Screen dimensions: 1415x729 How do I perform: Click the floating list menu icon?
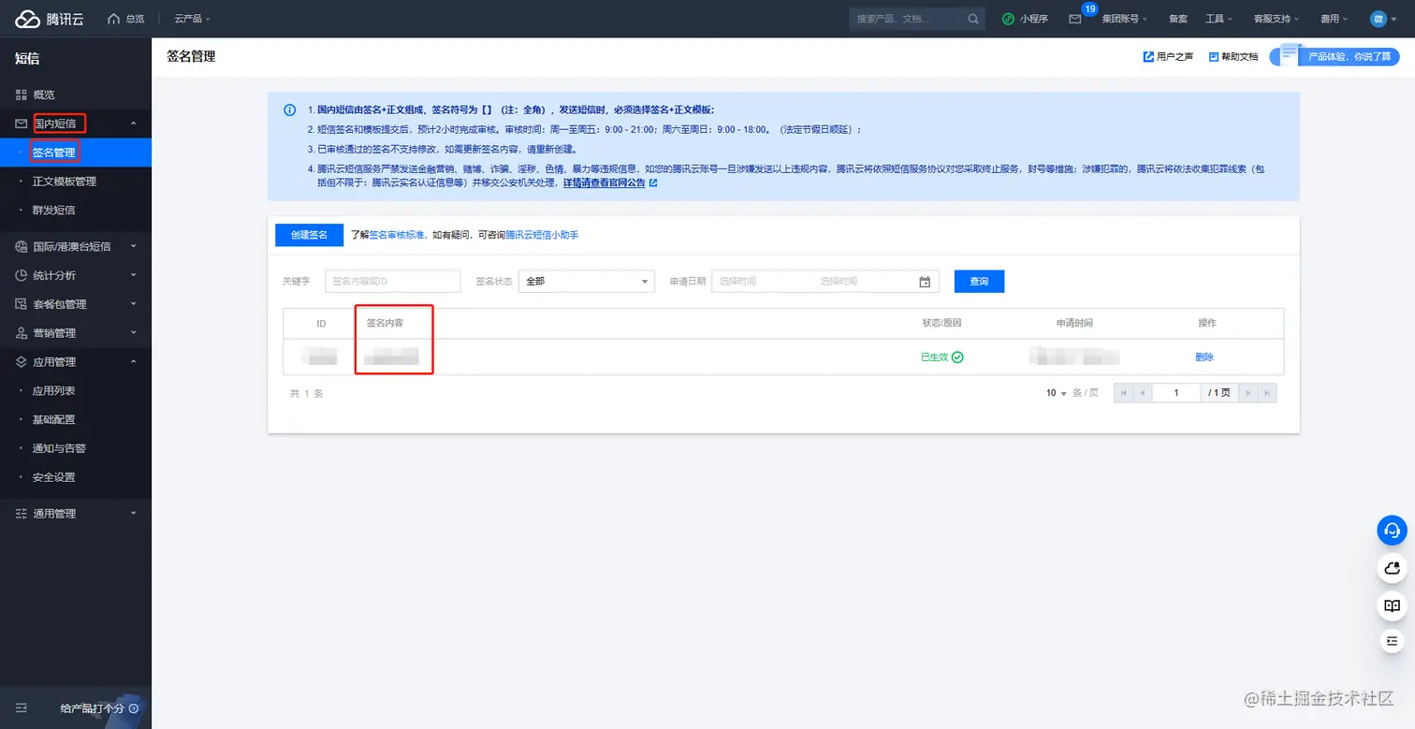pos(1392,641)
